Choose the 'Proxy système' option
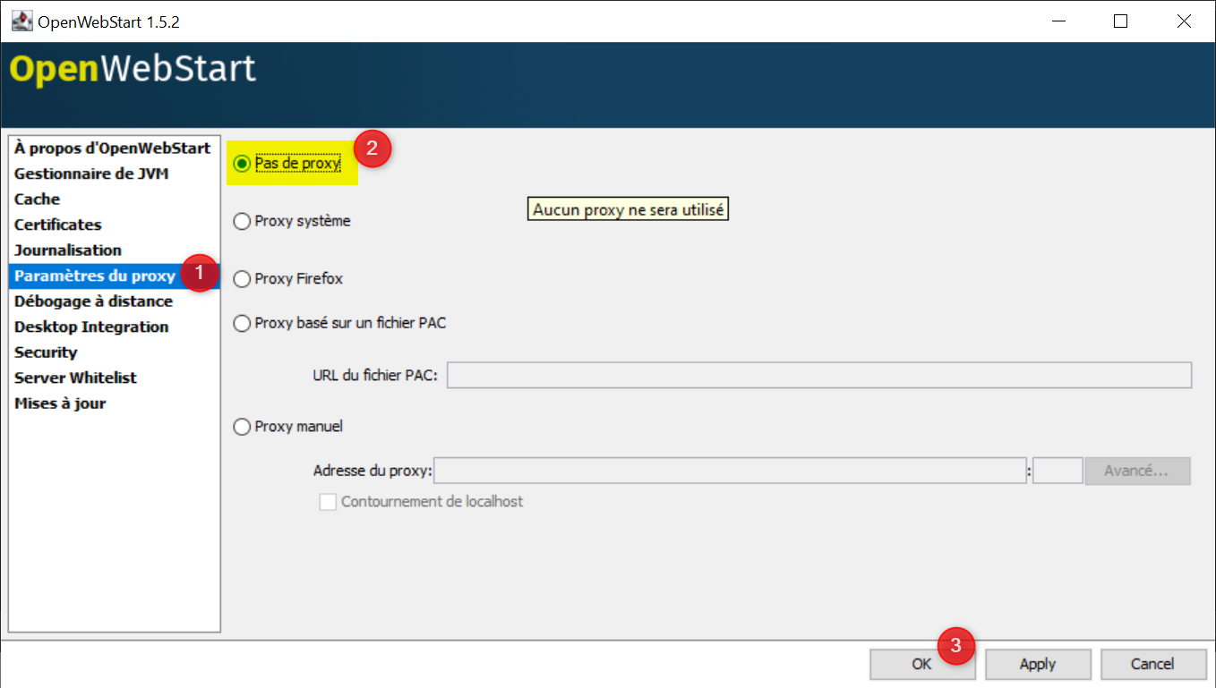Screen dimensions: 1216x688 [x=242, y=221]
